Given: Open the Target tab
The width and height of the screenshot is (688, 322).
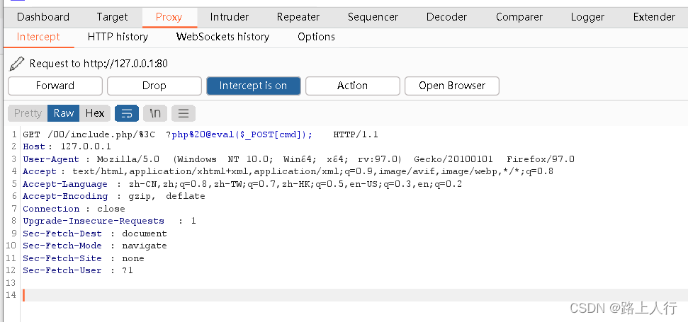Looking at the screenshot, I should 113,17.
